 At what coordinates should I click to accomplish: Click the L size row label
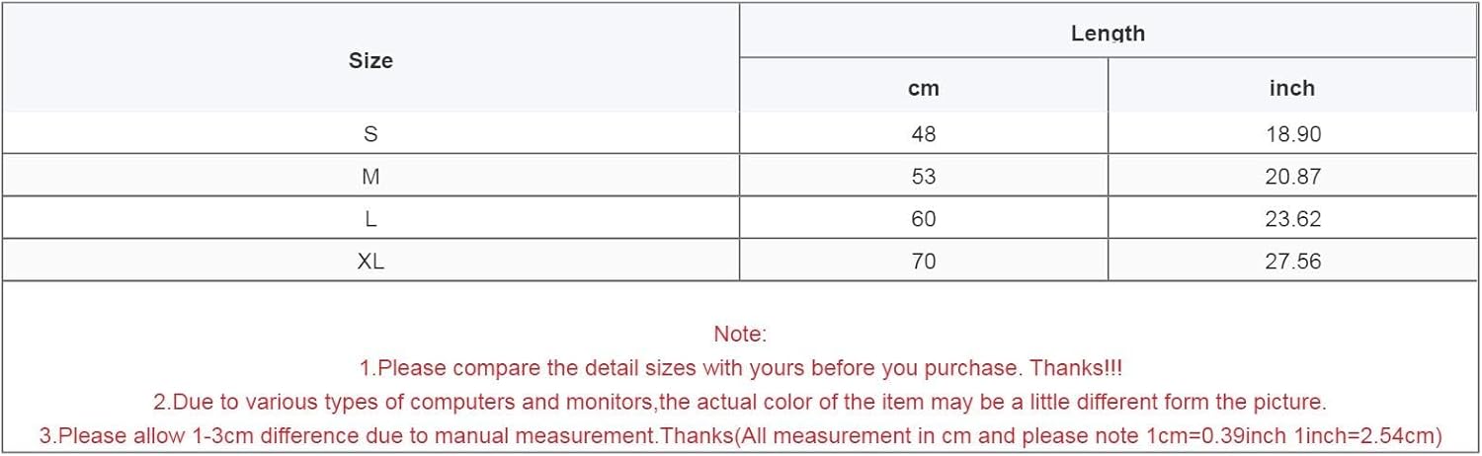pyautogui.click(x=370, y=219)
